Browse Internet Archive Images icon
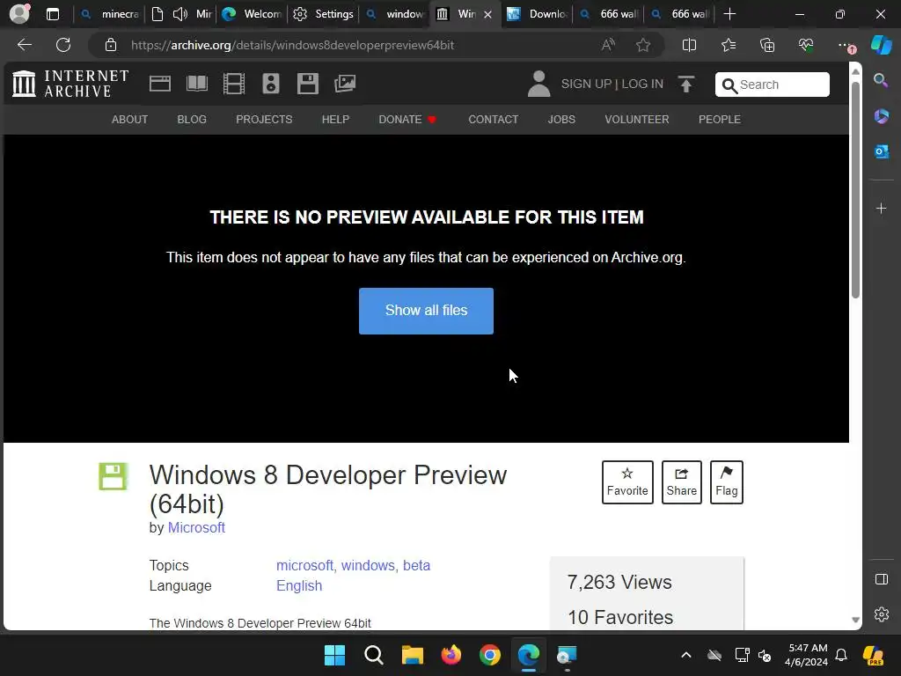Screen dimensions: 901x676 345,84
